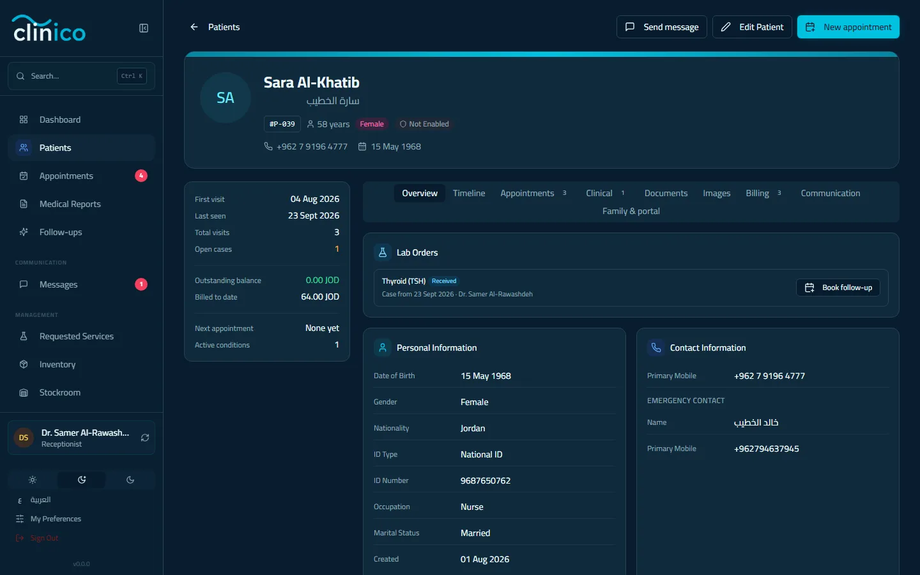Viewport: 920px width, 575px height.
Task: Open the Family & portal tab
Action: (631, 211)
